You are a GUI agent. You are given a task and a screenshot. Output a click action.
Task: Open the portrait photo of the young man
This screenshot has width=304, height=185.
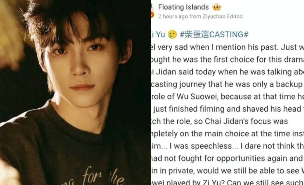(75, 92)
